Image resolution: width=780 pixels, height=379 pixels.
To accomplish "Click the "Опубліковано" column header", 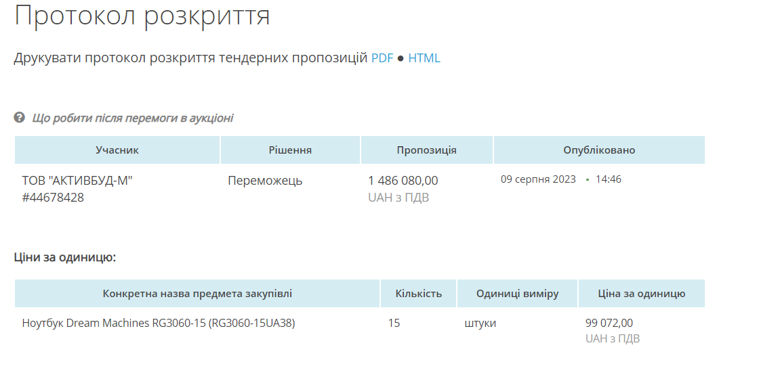I will (599, 150).
